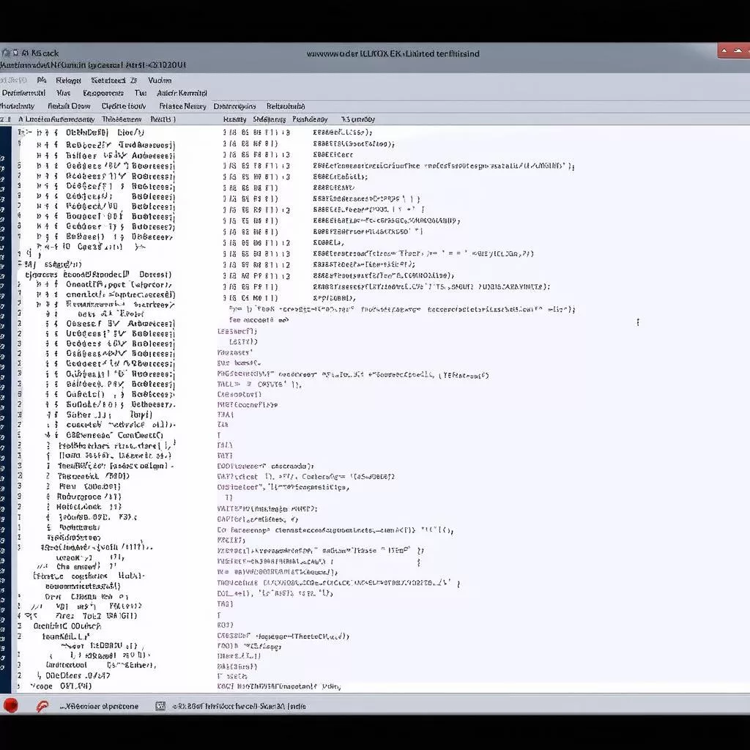Open the "Vuden" menu in the menu bar
This screenshot has width=750, height=750.
click(160, 81)
